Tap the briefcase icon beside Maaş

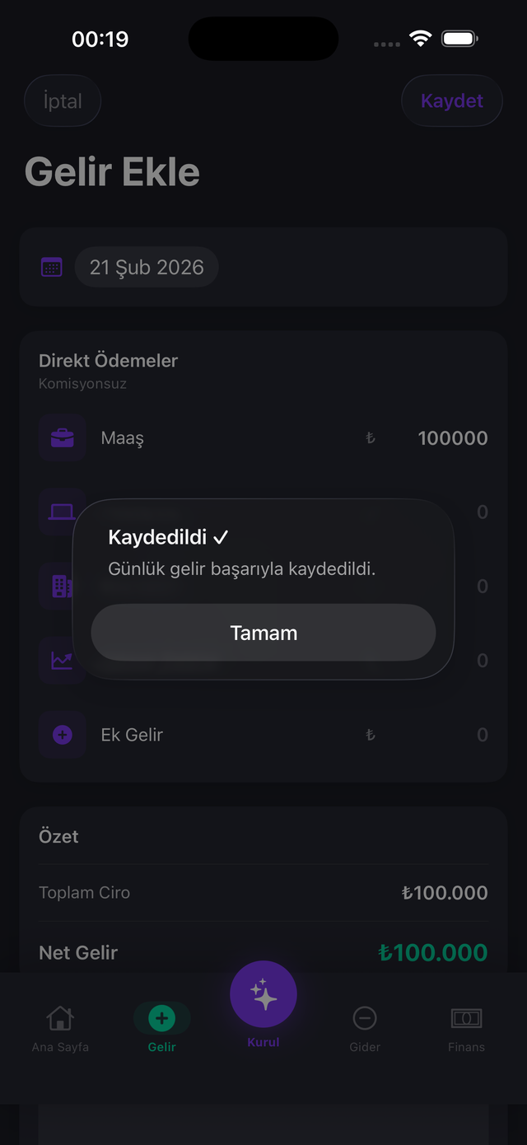62,437
